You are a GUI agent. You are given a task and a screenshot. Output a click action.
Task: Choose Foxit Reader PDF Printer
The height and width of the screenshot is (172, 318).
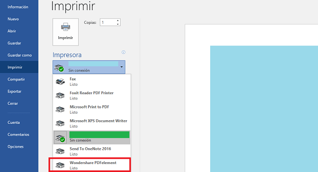pos(92,96)
